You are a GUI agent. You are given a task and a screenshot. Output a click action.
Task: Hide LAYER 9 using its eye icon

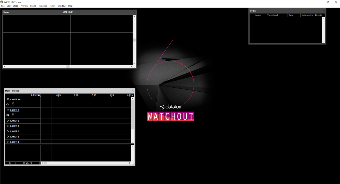tap(8, 115)
